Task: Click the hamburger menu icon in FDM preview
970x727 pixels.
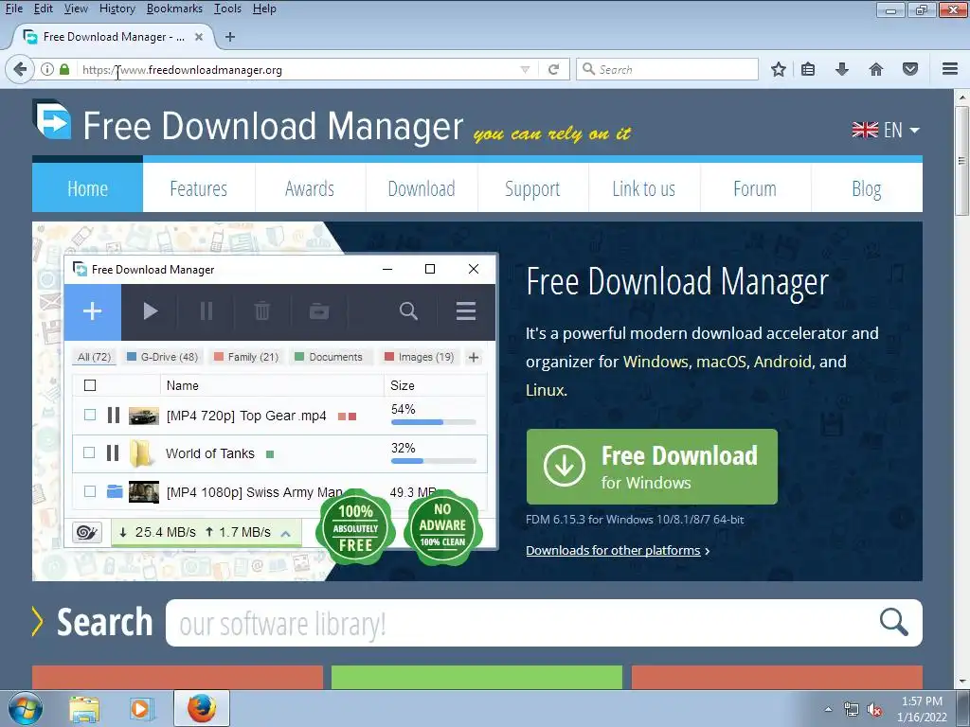Action: click(x=466, y=310)
